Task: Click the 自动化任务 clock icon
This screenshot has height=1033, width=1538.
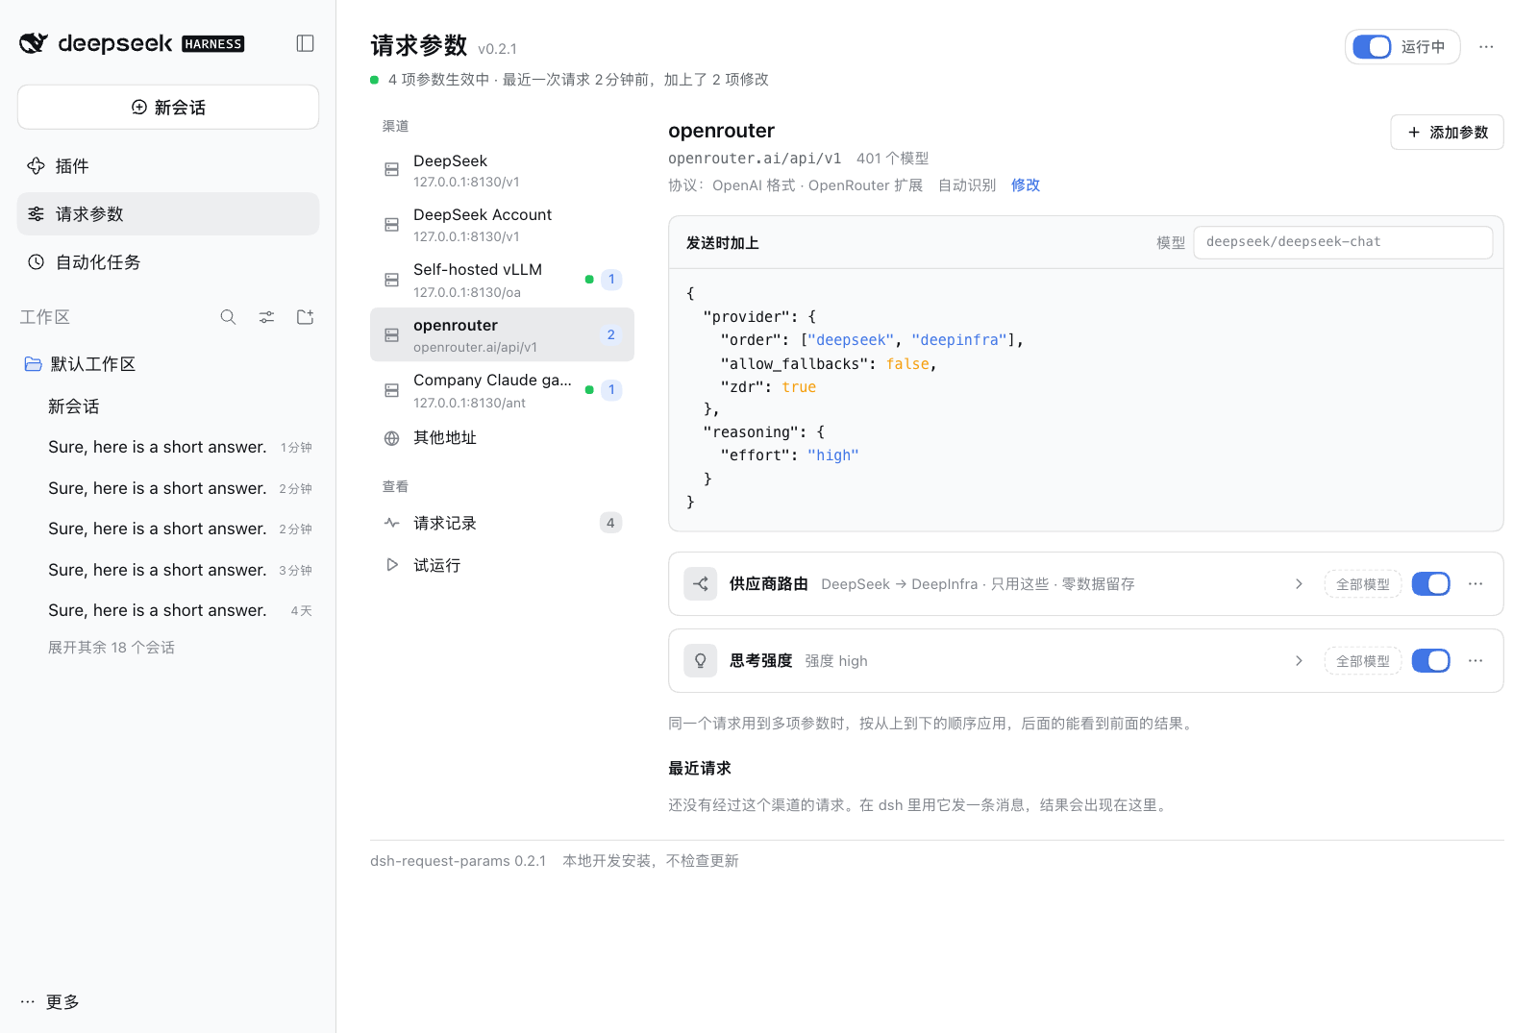Action: click(x=36, y=261)
